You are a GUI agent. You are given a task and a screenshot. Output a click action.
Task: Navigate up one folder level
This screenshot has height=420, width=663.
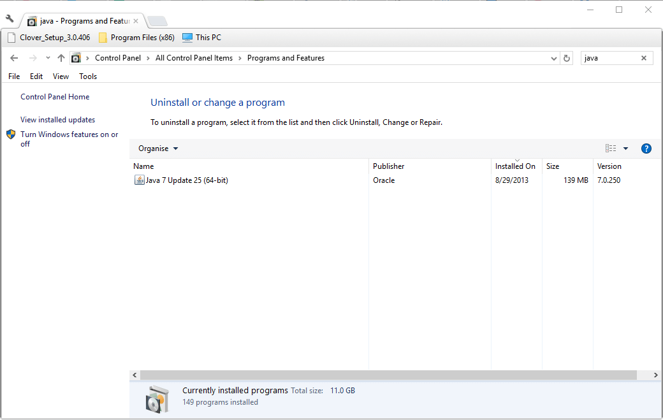point(61,58)
